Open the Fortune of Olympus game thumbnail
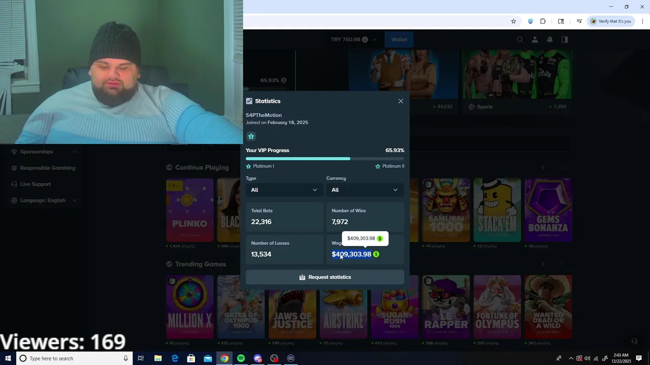 pyautogui.click(x=497, y=307)
